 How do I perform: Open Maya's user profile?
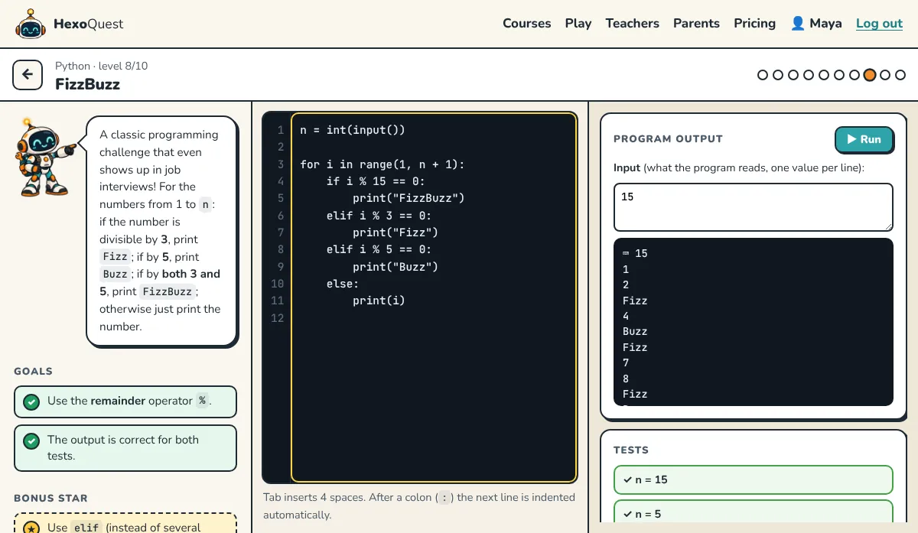(x=816, y=24)
